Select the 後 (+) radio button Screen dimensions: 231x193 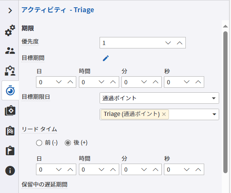(68, 143)
